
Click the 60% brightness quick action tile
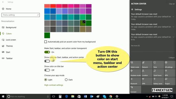170,73
